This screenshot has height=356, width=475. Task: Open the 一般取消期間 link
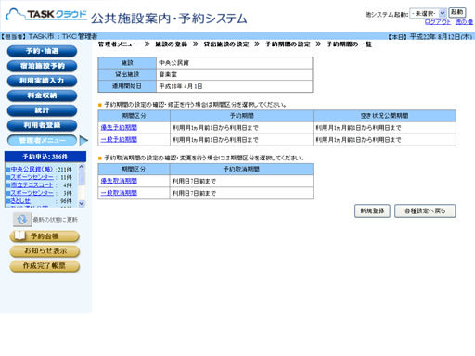119,193
